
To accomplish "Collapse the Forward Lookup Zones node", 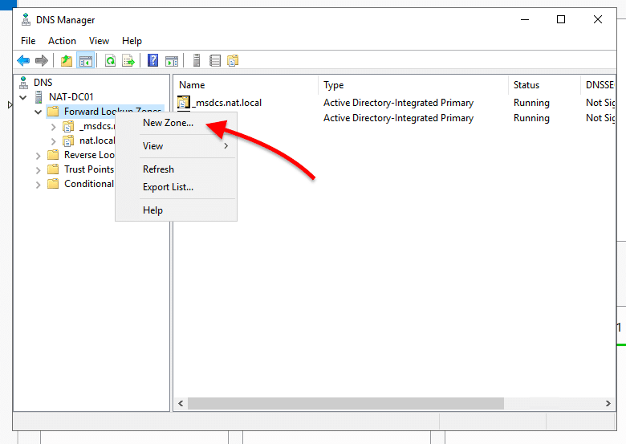I will click(39, 112).
